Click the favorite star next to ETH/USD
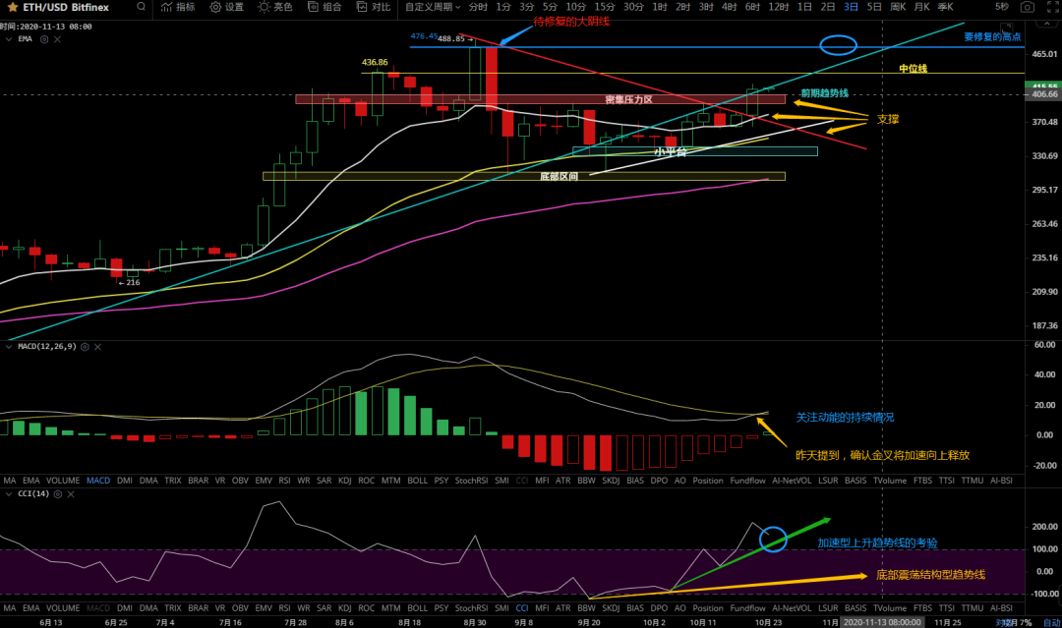This screenshot has height=628, width=1062. tap(12, 7)
